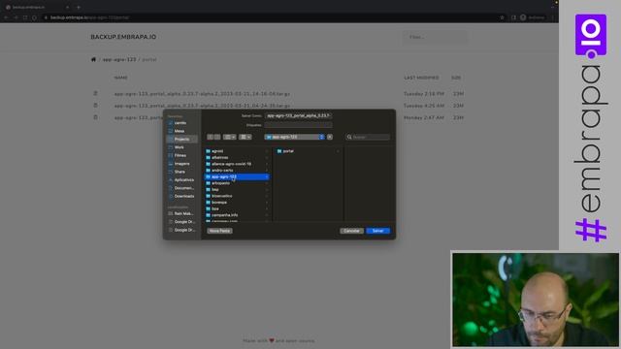
Task: Open the Aplicativos sidebar location
Action: pyautogui.click(x=181, y=180)
